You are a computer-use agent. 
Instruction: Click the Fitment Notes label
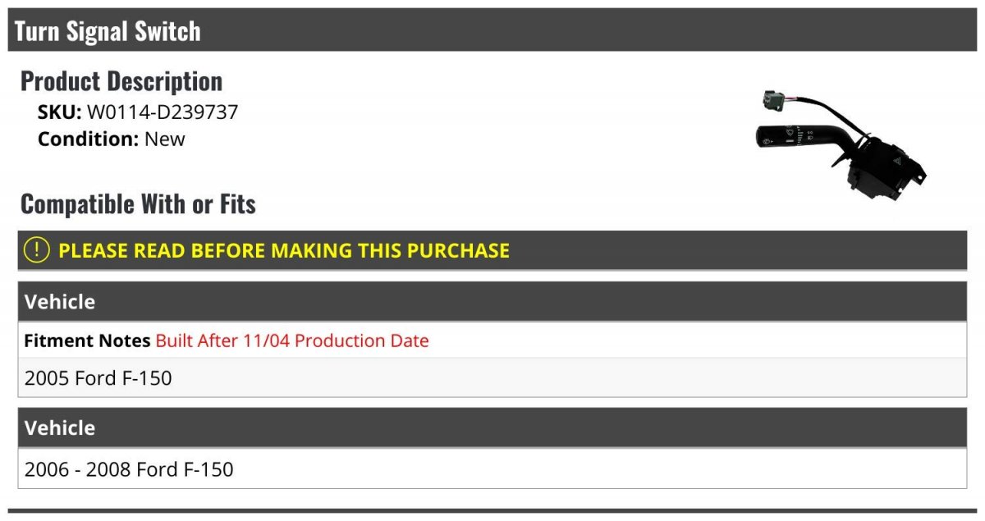coord(87,340)
